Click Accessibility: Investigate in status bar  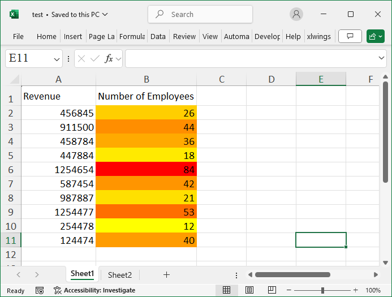(94, 290)
